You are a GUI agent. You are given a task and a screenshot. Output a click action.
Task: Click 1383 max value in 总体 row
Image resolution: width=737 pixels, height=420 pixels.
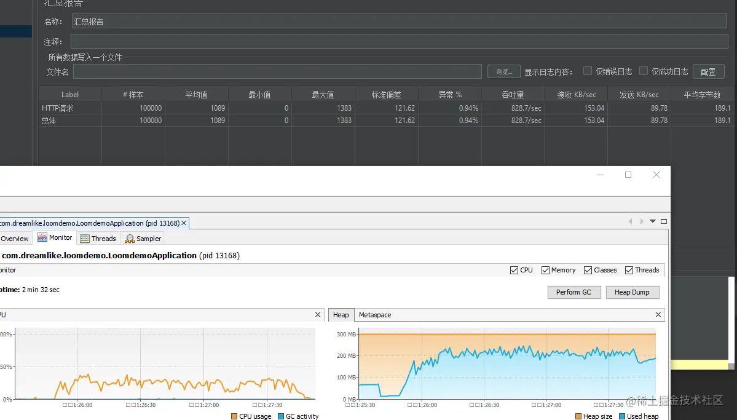coord(344,121)
